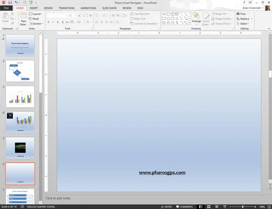Viewport: 272px width, 209px height.
Task: Switch to the INSERT tab
Action: [x=34, y=8]
